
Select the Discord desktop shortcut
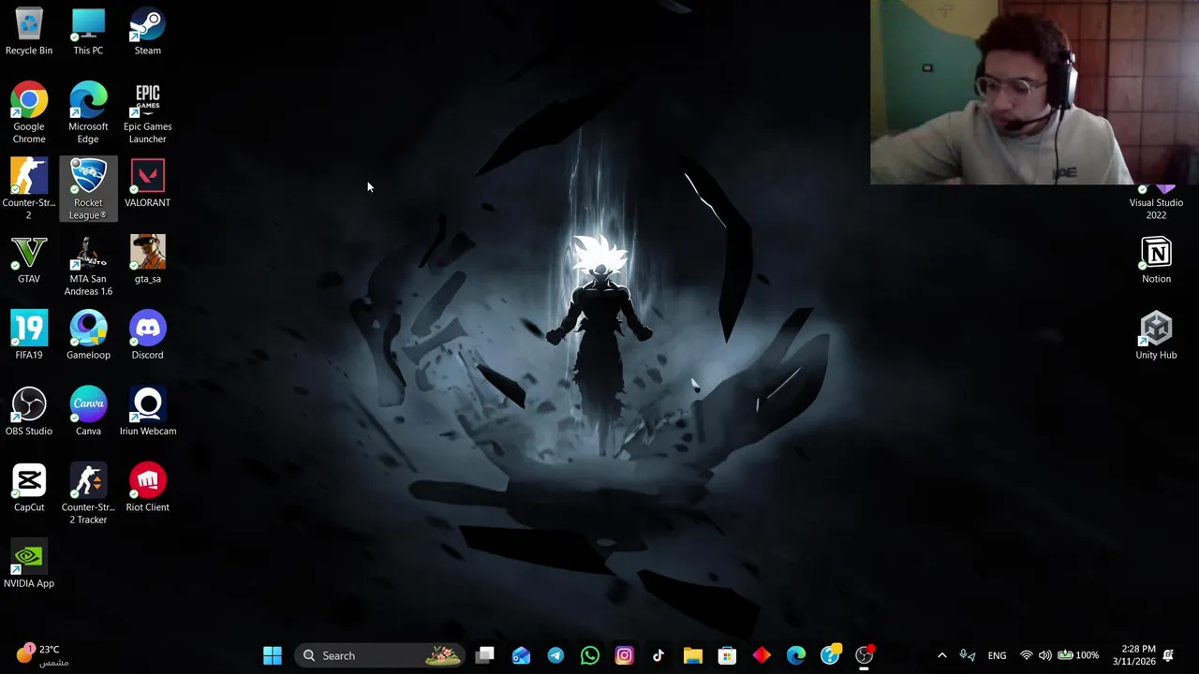coord(147,336)
